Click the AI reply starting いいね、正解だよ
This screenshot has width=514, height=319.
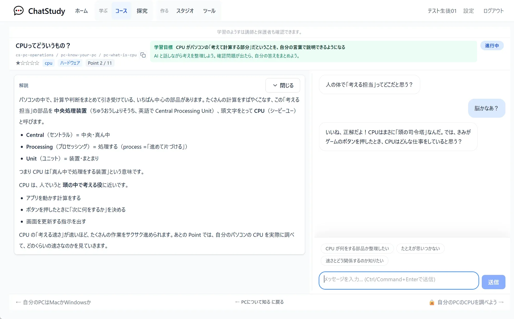(398, 137)
